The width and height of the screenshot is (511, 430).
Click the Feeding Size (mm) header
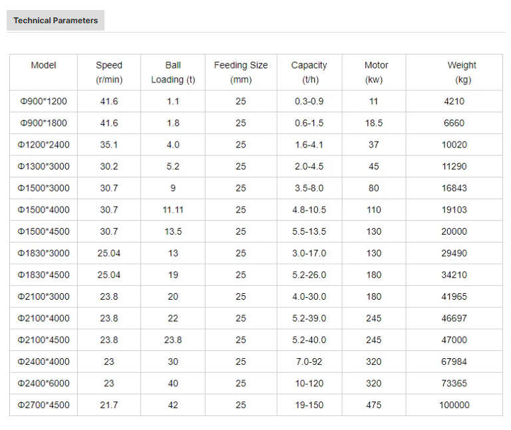click(x=241, y=72)
